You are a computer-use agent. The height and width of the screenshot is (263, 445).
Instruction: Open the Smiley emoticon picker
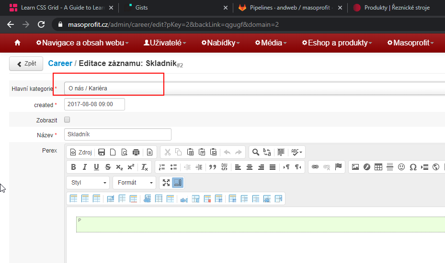(x=401, y=167)
